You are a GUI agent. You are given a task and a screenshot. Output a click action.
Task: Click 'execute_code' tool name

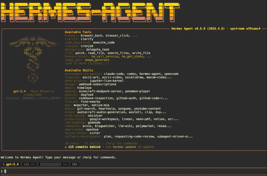(104, 42)
